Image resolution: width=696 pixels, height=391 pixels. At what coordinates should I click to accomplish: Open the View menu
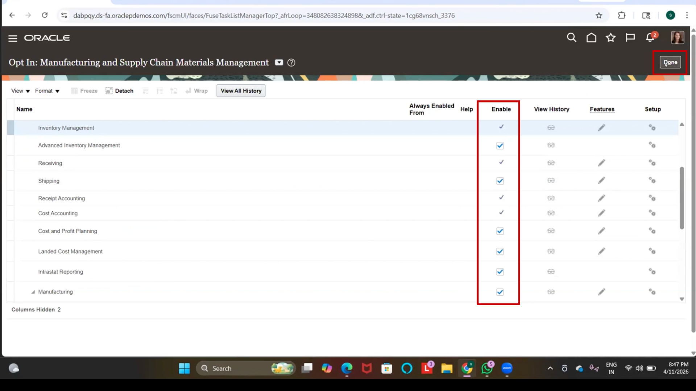(20, 91)
